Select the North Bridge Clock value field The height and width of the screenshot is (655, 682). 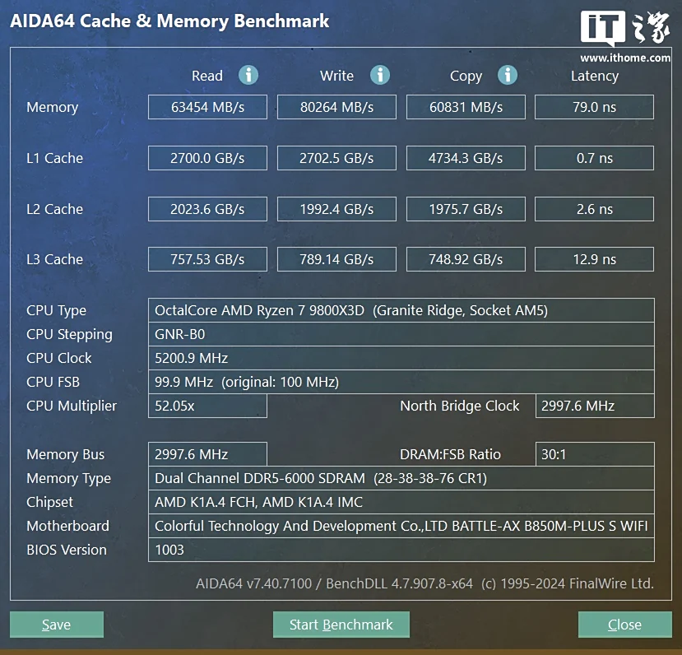tap(594, 406)
